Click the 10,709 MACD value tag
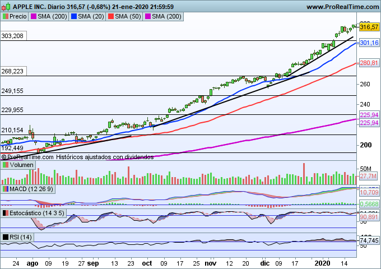This screenshot has width=381, height=269. point(369,192)
